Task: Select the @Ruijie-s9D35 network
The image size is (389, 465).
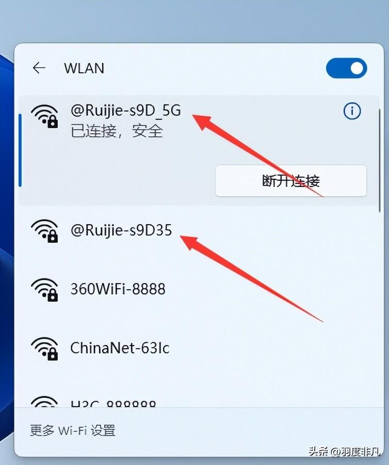Action: [x=199, y=231]
